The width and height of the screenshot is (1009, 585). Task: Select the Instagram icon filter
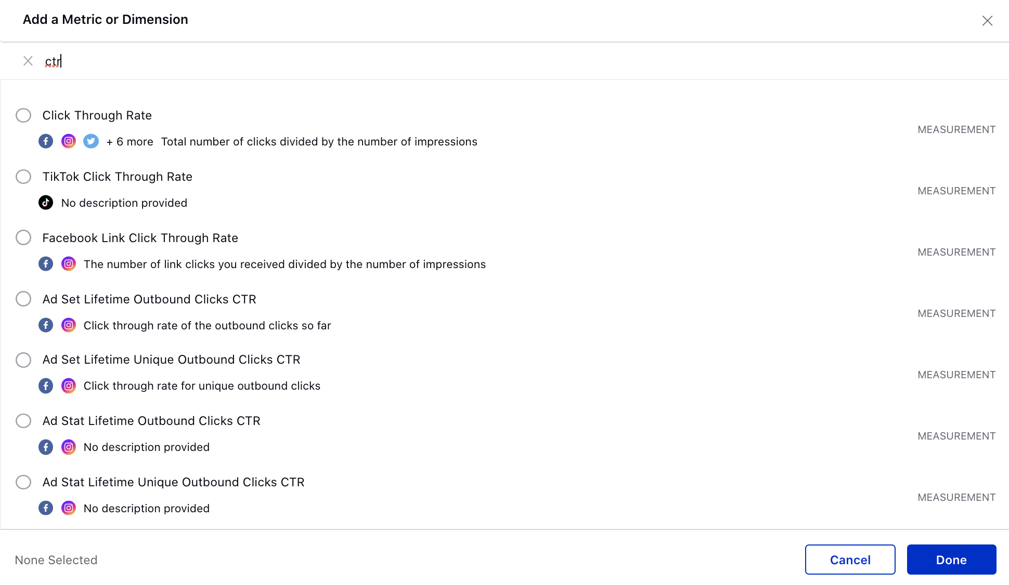(x=68, y=142)
